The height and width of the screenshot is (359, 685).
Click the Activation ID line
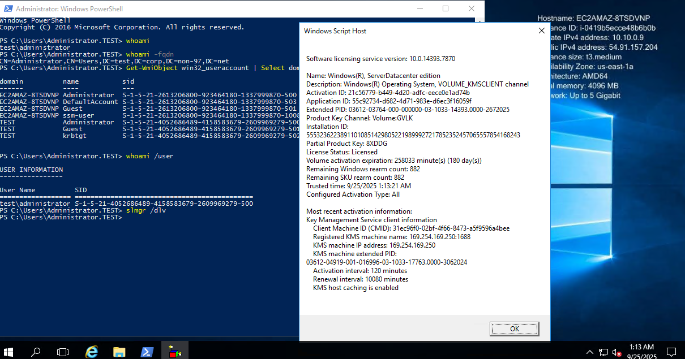(x=388, y=93)
